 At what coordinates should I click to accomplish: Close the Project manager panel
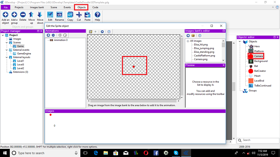tap(41, 31)
